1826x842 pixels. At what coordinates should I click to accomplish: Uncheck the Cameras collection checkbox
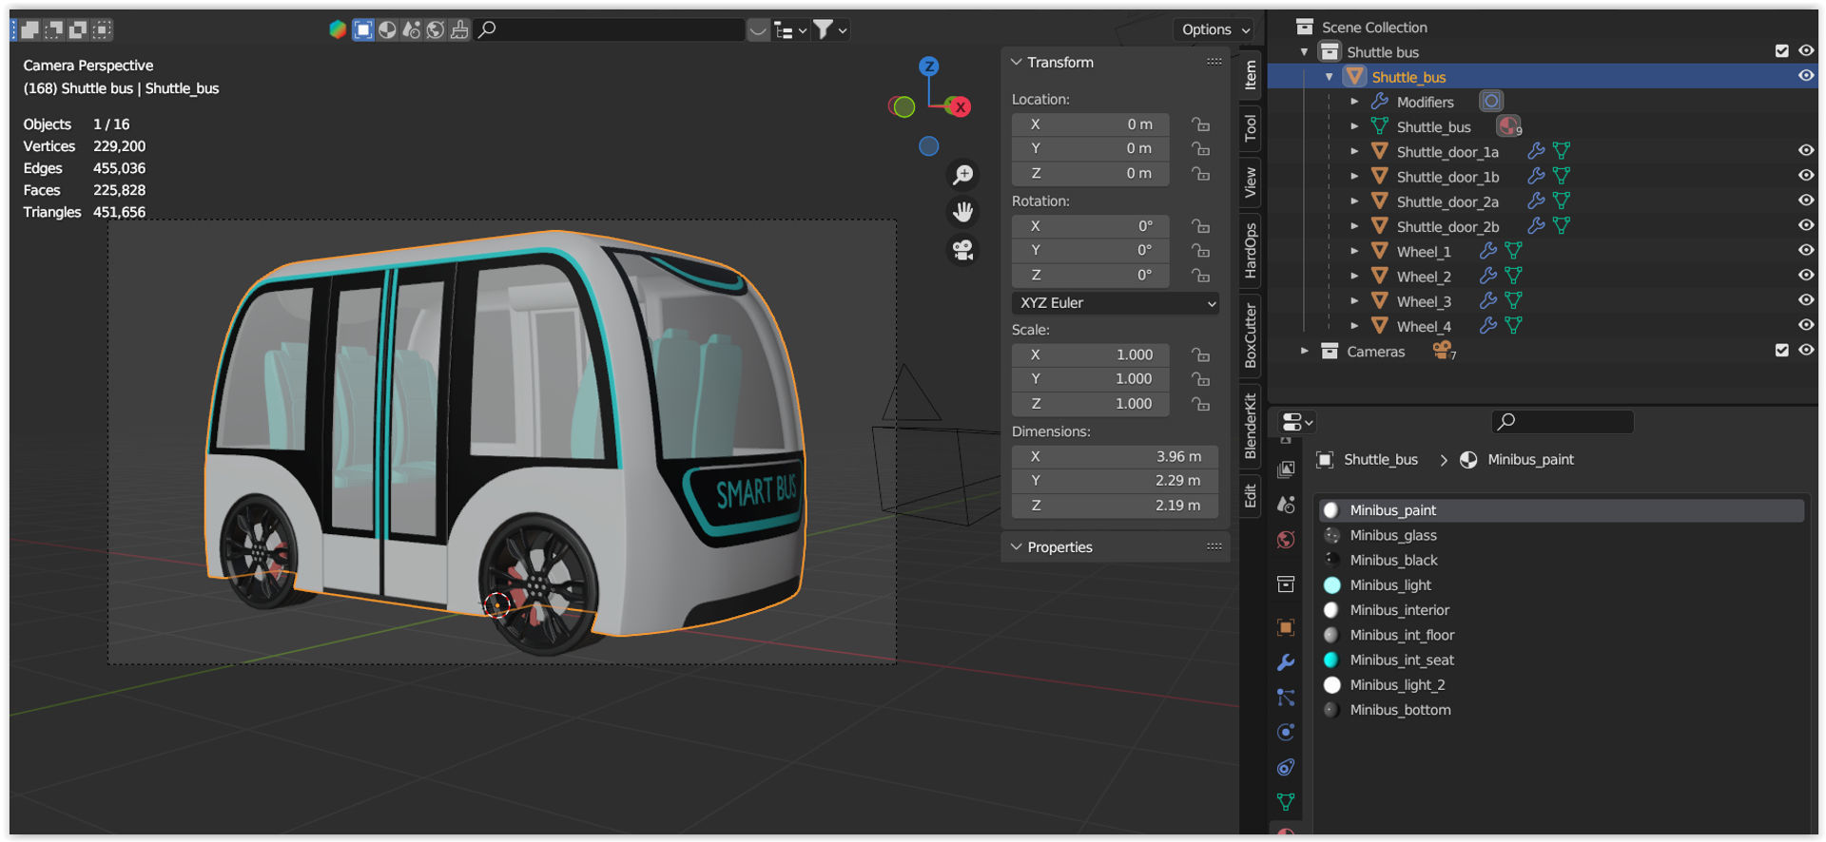(1781, 351)
